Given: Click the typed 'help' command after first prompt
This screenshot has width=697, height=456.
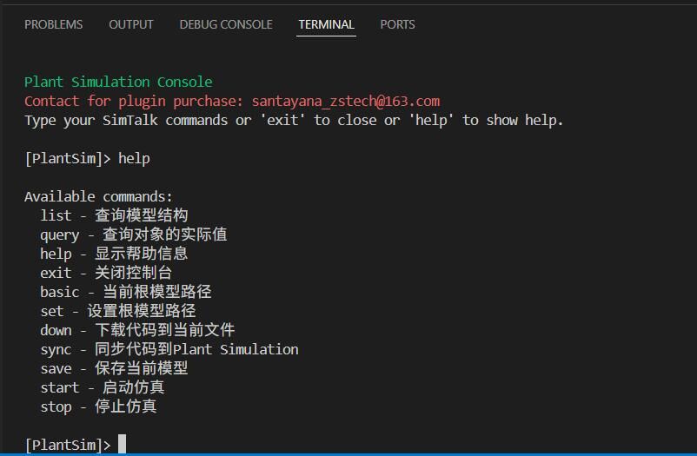Looking at the screenshot, I should pyautogui.click(x=134, y=158).
